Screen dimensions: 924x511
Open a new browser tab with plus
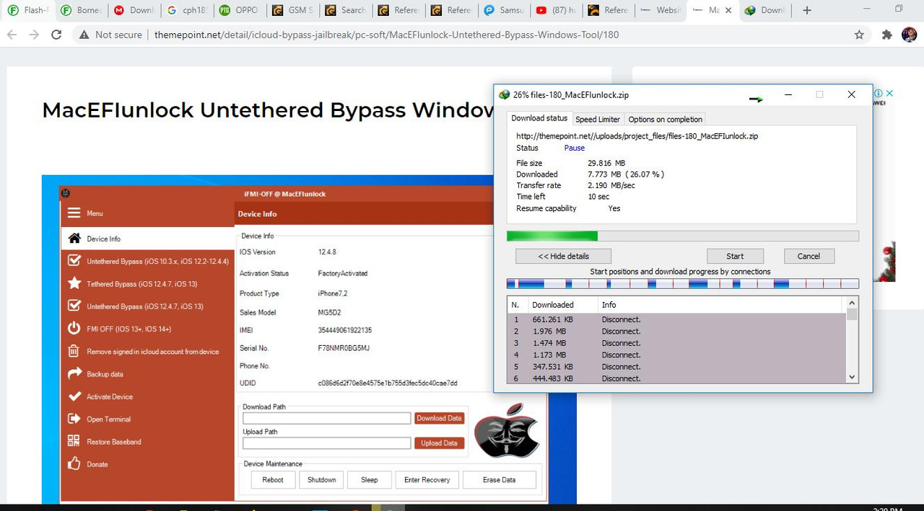click(x=807, y=10)
